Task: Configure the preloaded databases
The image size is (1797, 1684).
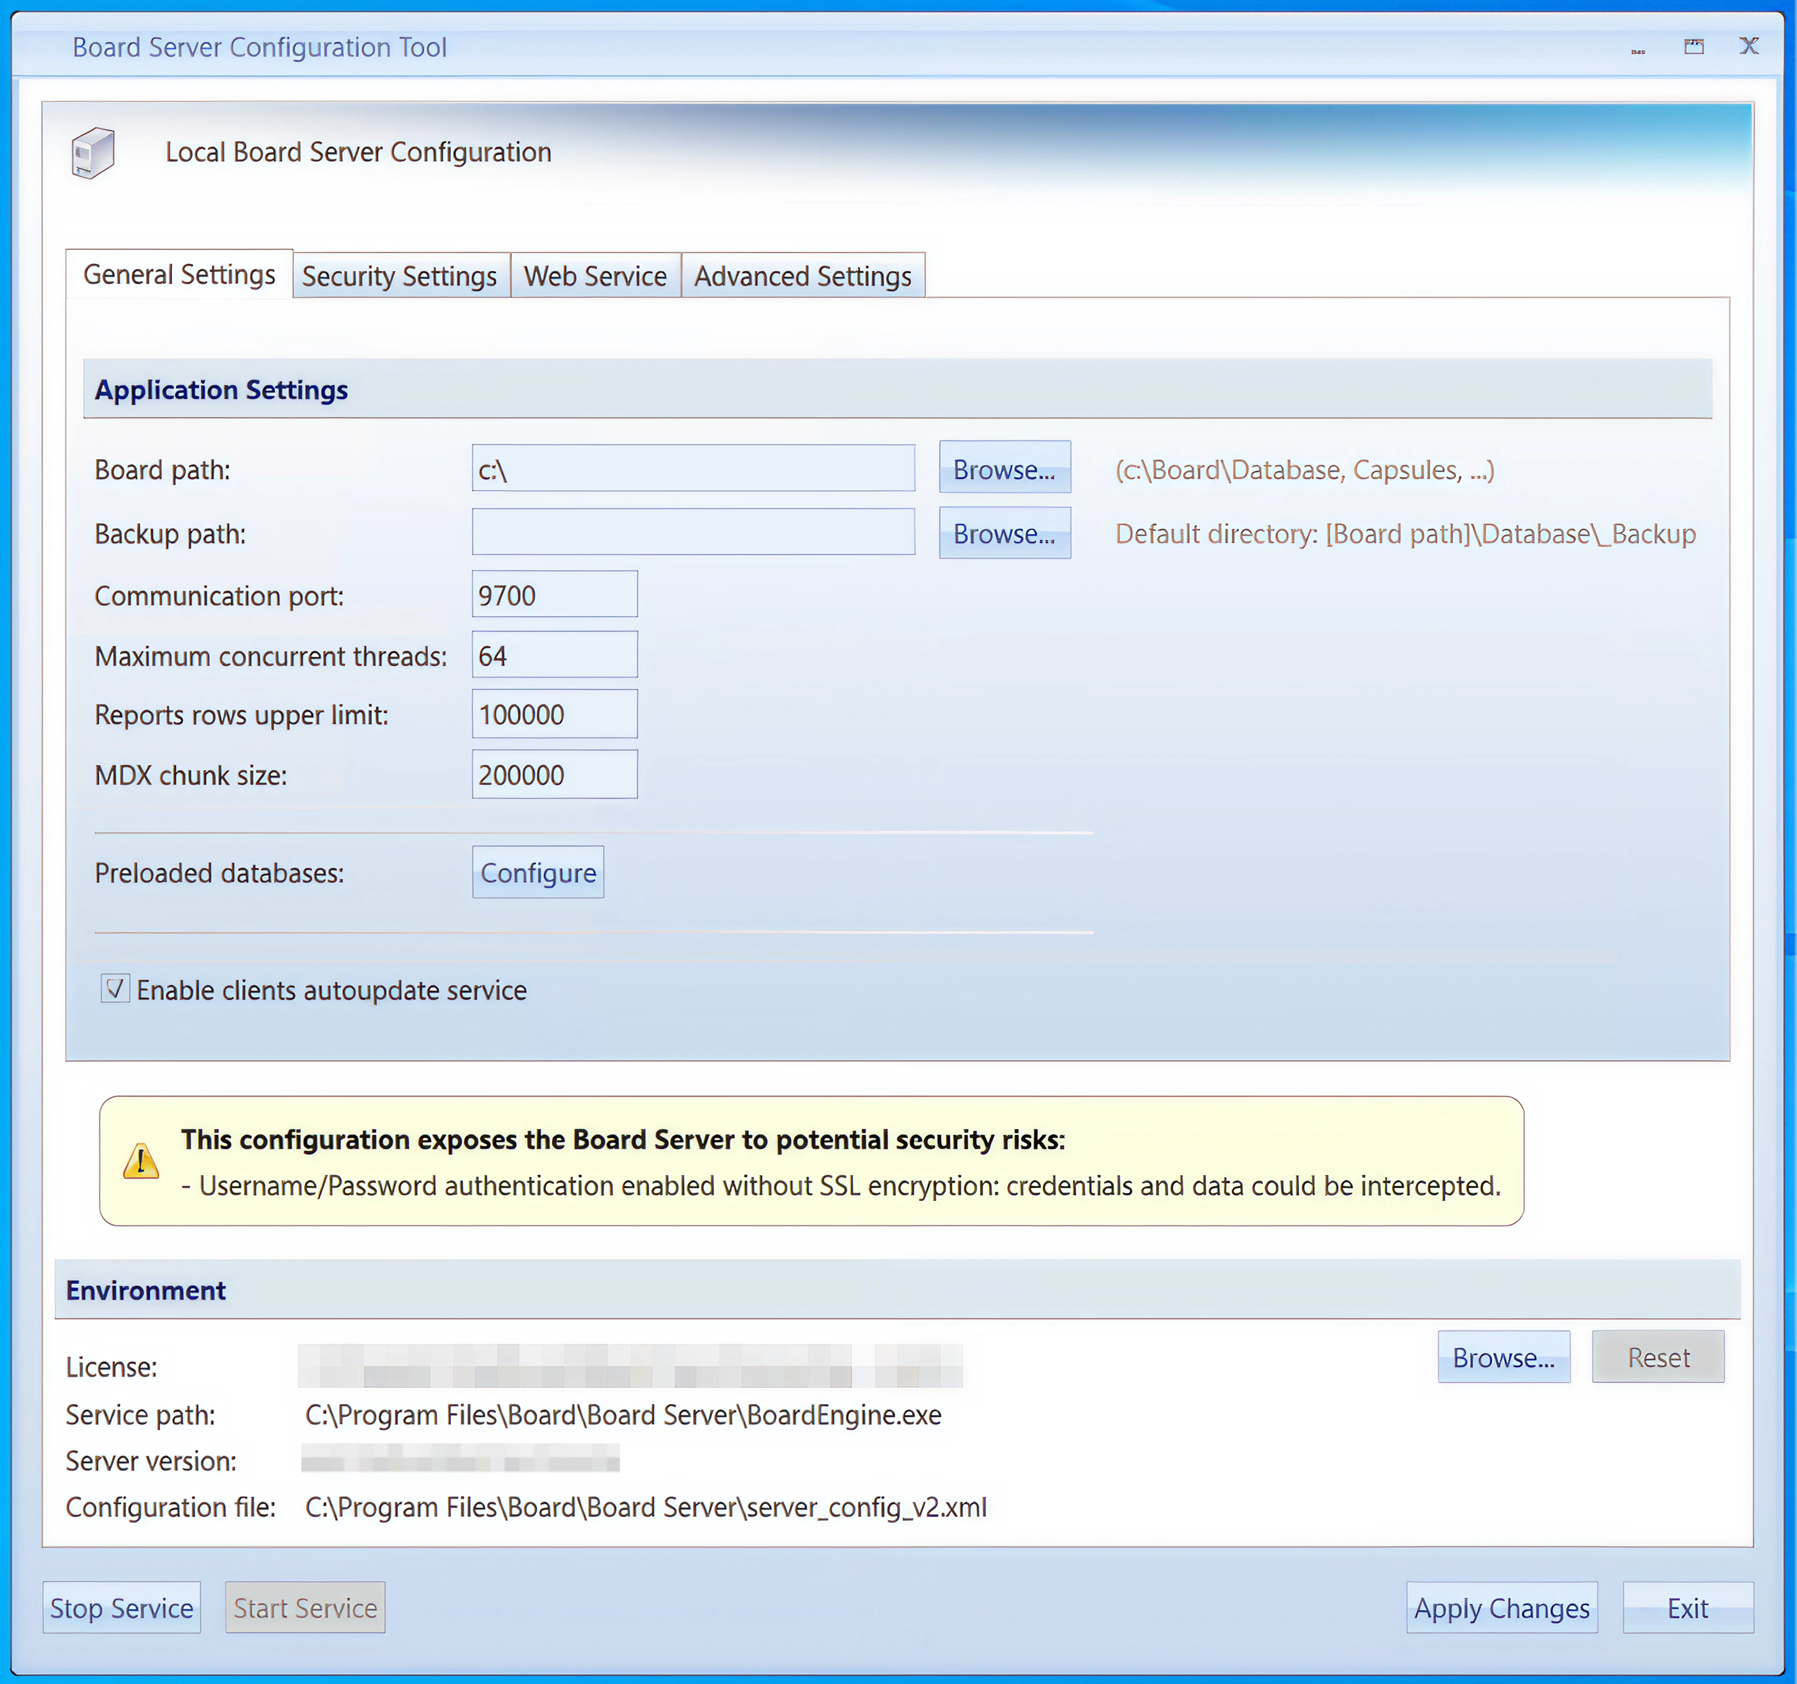Action: [538, 872]
